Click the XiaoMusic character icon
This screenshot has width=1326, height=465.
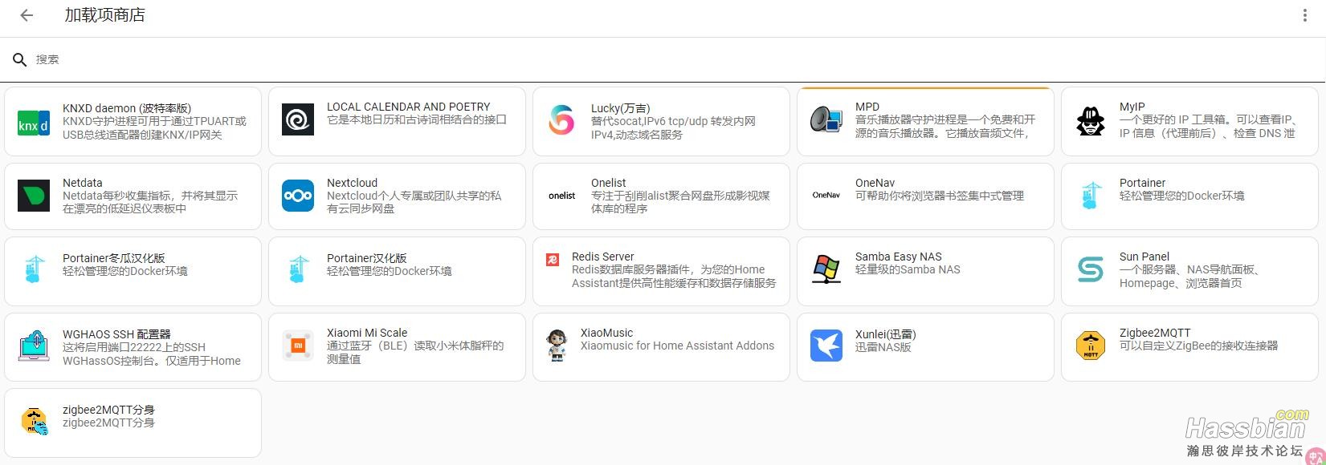(557, 346)
